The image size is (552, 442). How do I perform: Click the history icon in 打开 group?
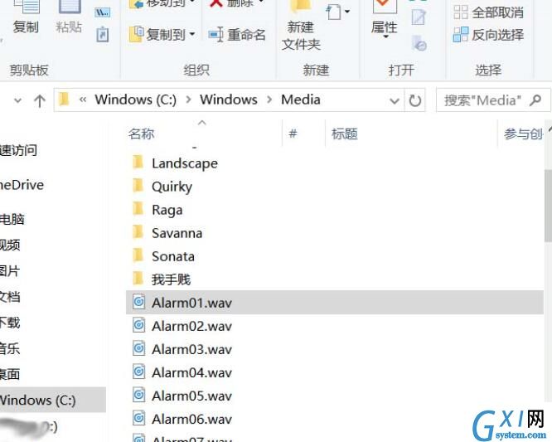point(419,43)
